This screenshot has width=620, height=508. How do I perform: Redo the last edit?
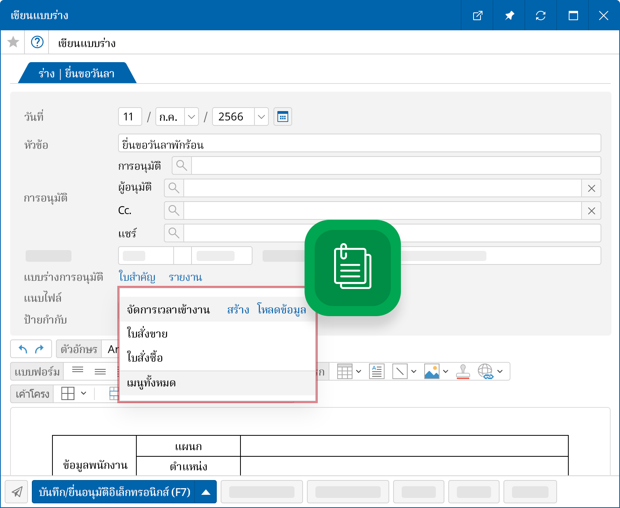point(39,349)
